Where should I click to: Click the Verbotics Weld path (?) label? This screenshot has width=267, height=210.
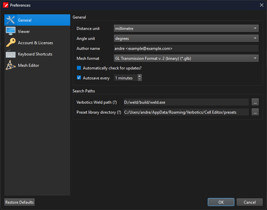[97, 102]
